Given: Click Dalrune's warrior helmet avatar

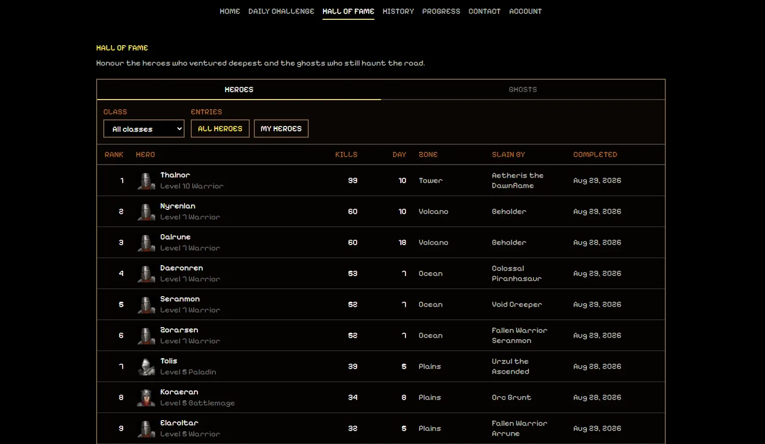Looking at the screenshot, I should pyautogui.click(x=146, y=242).
